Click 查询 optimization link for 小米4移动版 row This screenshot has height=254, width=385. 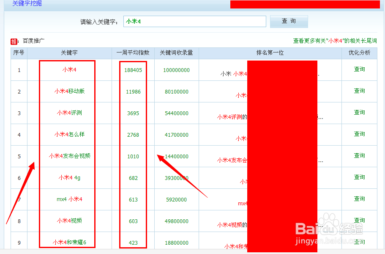359,91
